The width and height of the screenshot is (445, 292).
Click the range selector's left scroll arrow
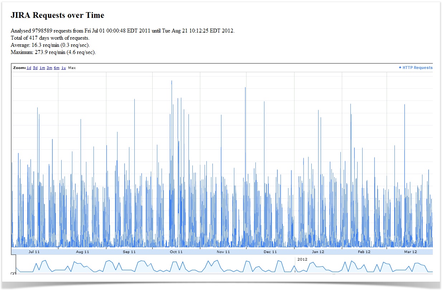pos(13,274)
